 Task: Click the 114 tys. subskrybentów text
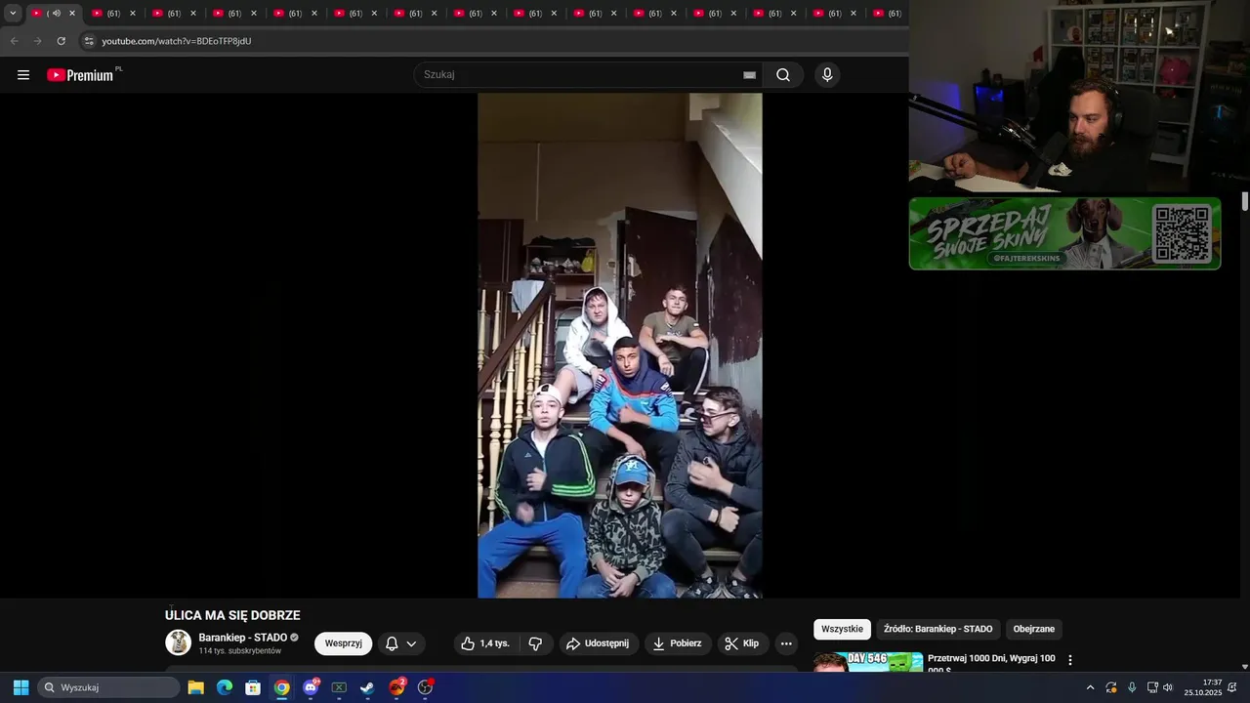click(240, 651)
